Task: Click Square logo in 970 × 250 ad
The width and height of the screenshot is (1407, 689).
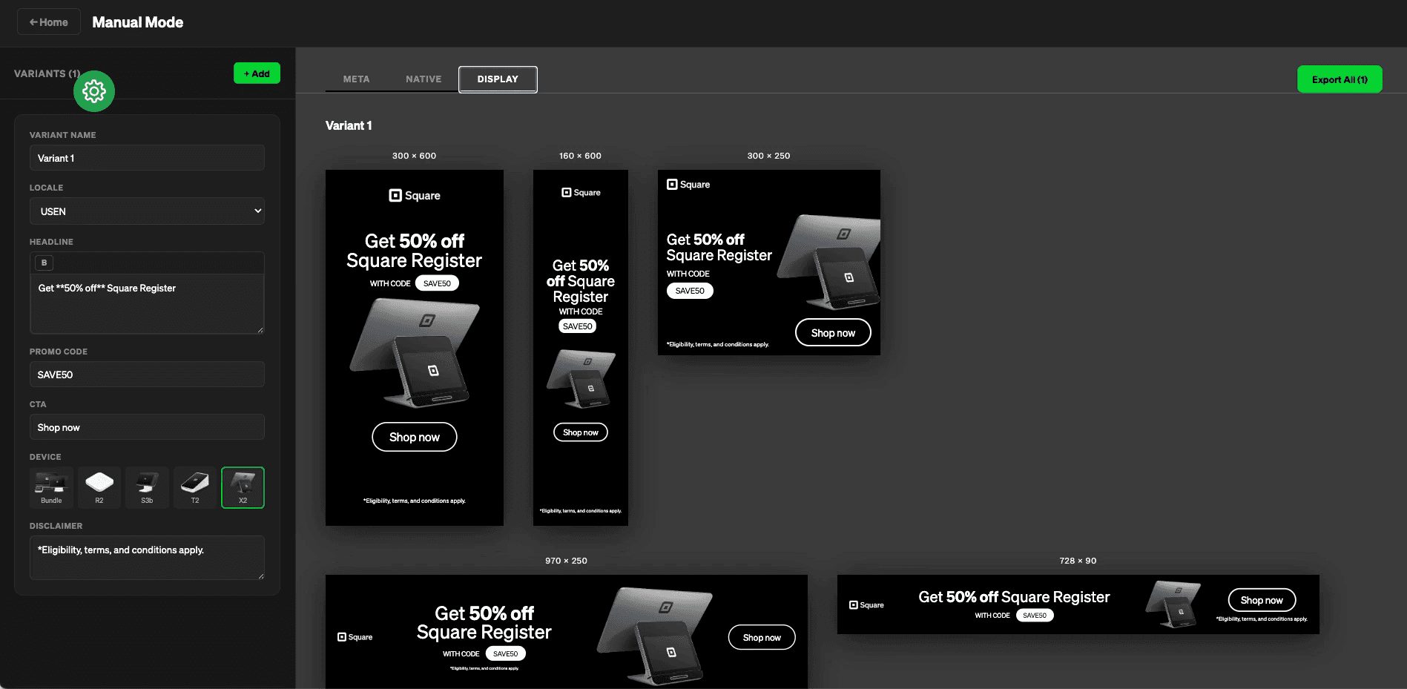Action: [x=355, y=637]
